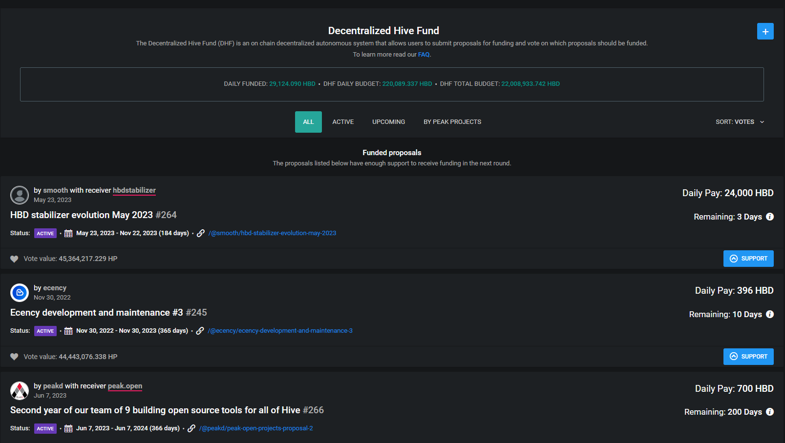Click link chain icon before ecency-development URL
Image resolution: width=785 pixels, height=443 pixels.
[x=200, y=331]
